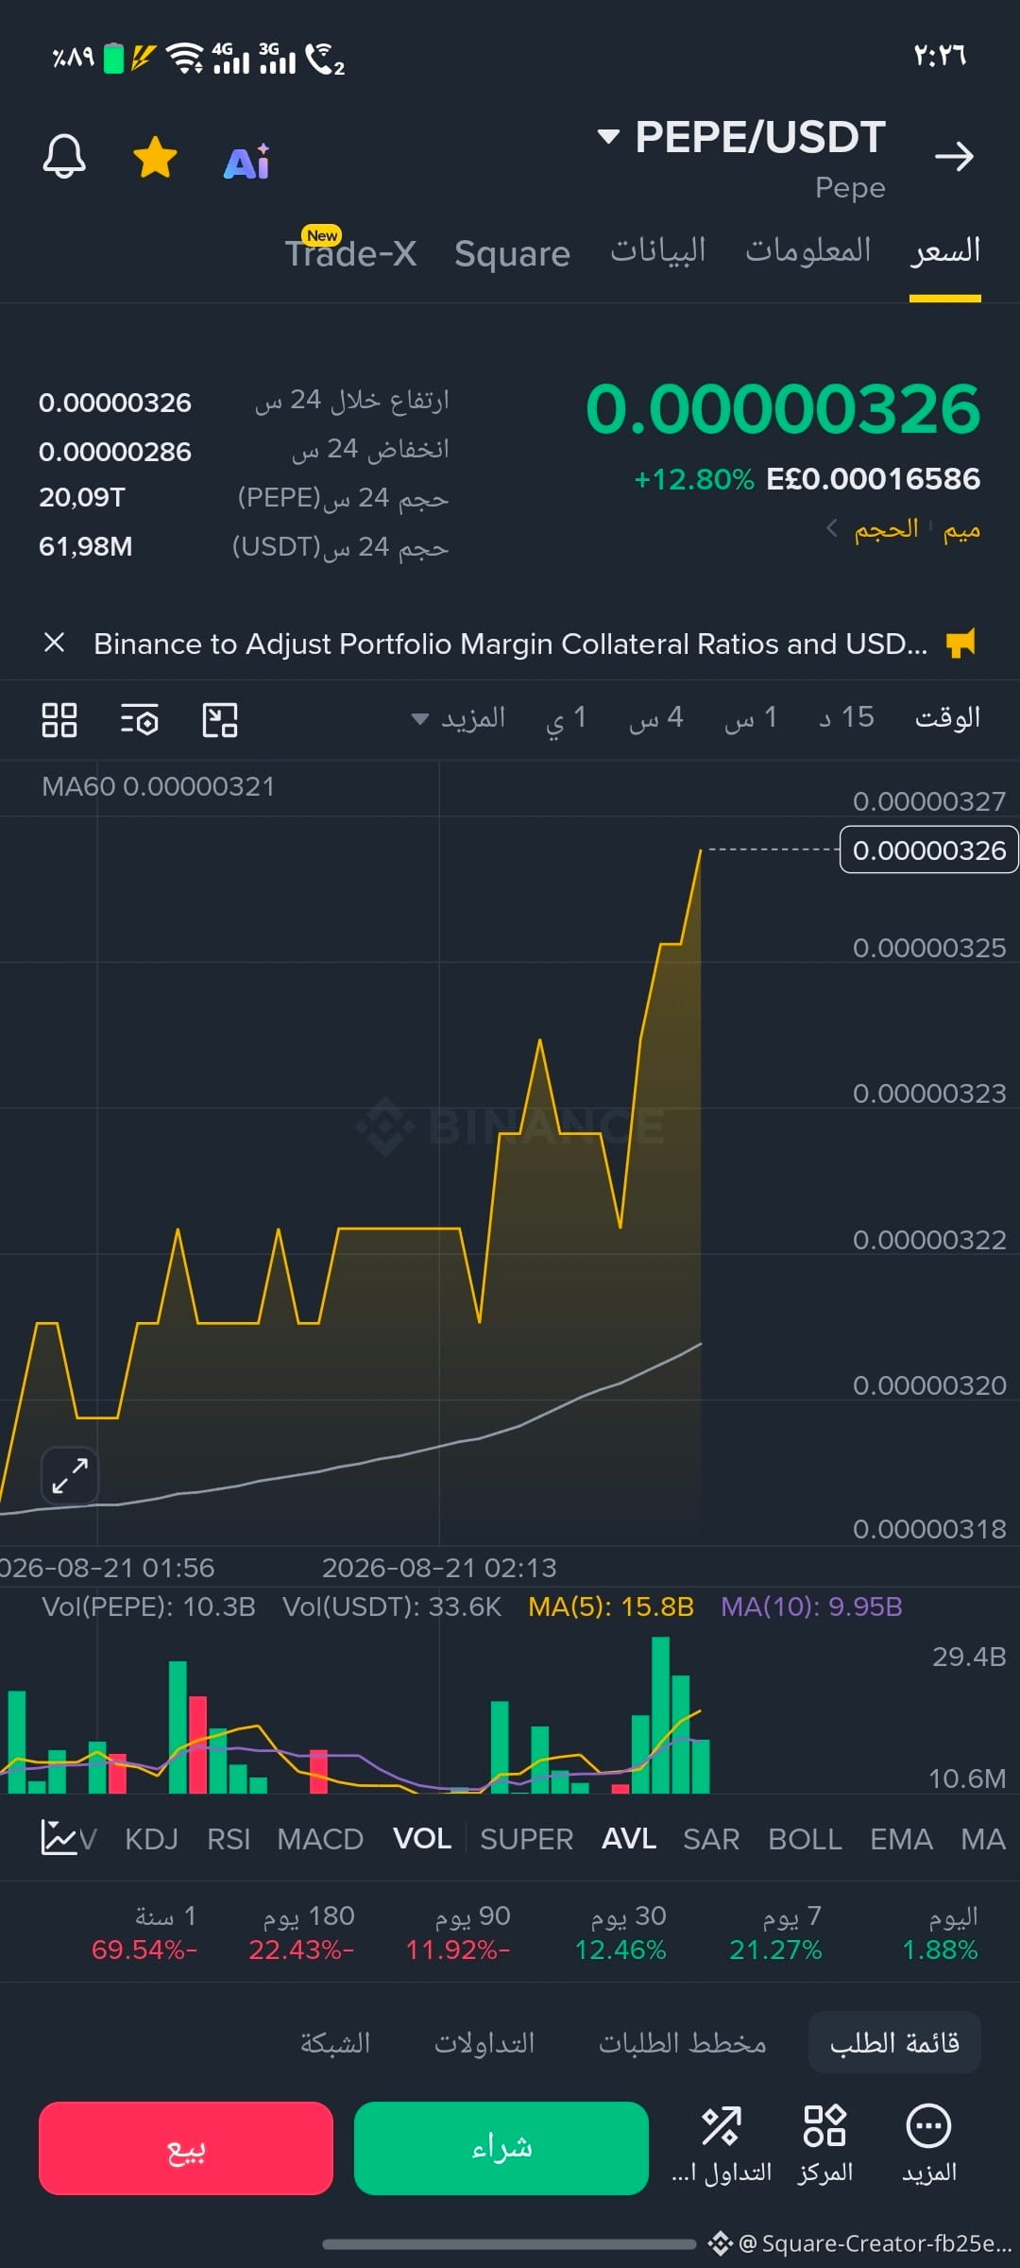The image size is (1020, 2268).
Task: Open the مخطط الطلبات tab
Action: point(683,2043)
